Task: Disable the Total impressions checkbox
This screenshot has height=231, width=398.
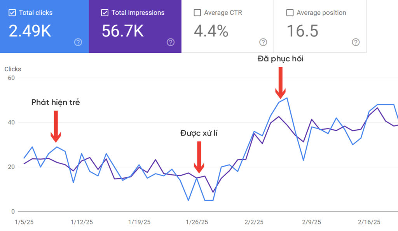Action: tap(105, 13)
